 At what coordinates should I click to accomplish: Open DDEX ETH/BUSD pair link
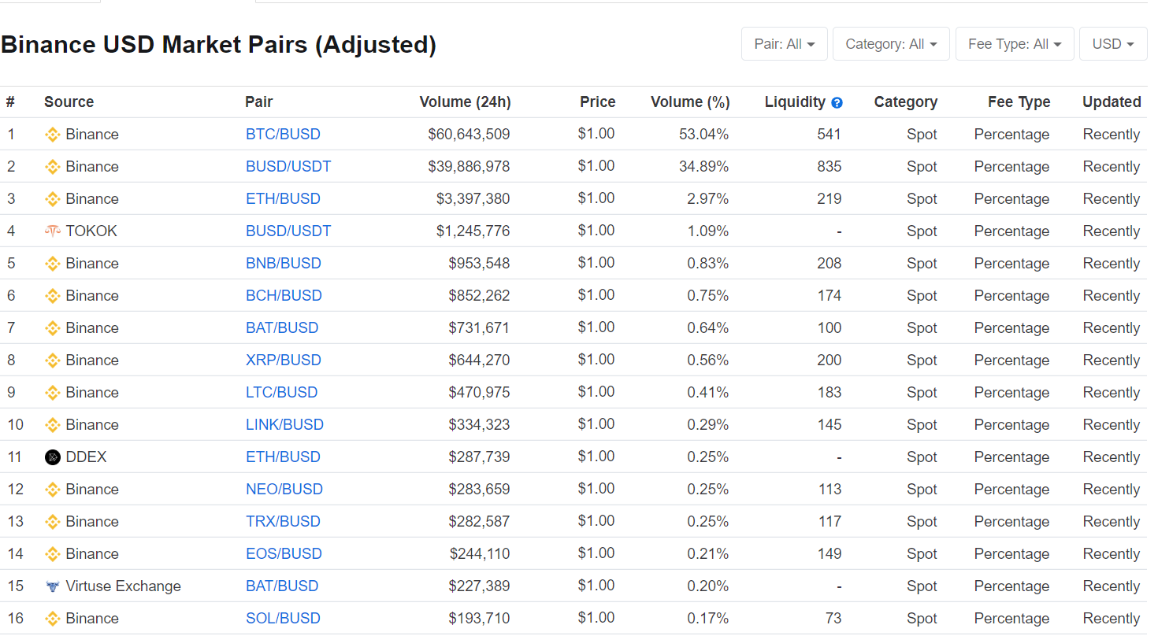click(x=283, y=457)
